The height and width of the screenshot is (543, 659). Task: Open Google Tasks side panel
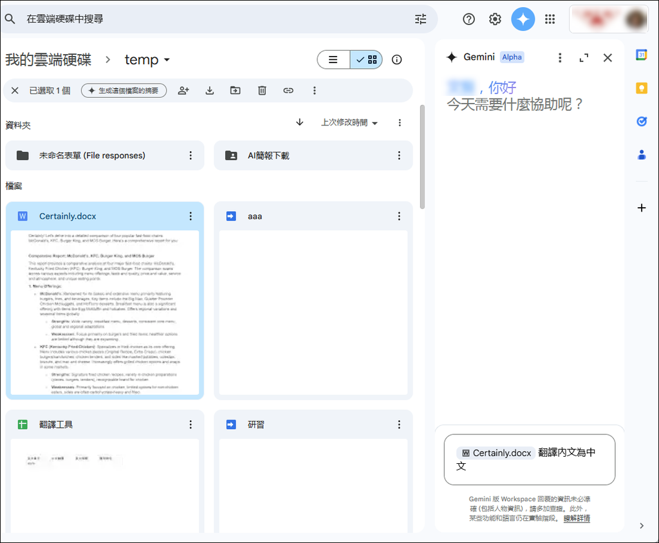(x=642, y=122)
